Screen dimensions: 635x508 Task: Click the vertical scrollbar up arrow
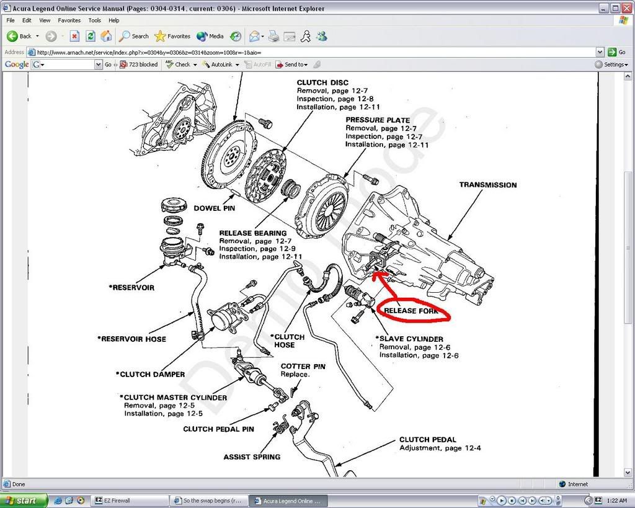tap(628, 76)
